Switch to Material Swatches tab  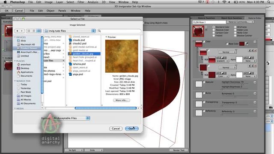(x=206, y=18)
